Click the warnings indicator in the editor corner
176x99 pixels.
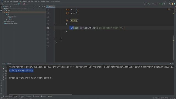[x=169, y=9]
